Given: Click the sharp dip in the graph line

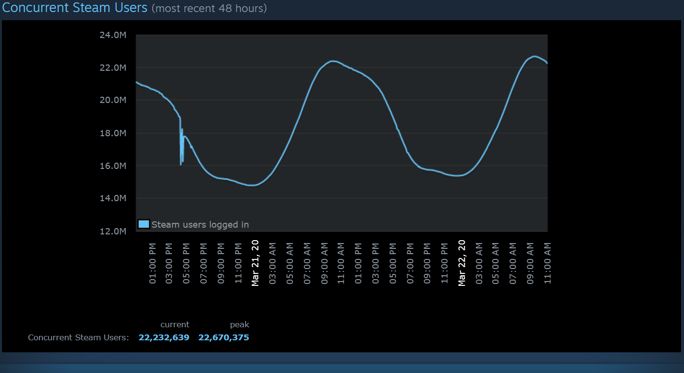Looking at the screenshot, I should point(181,144).
